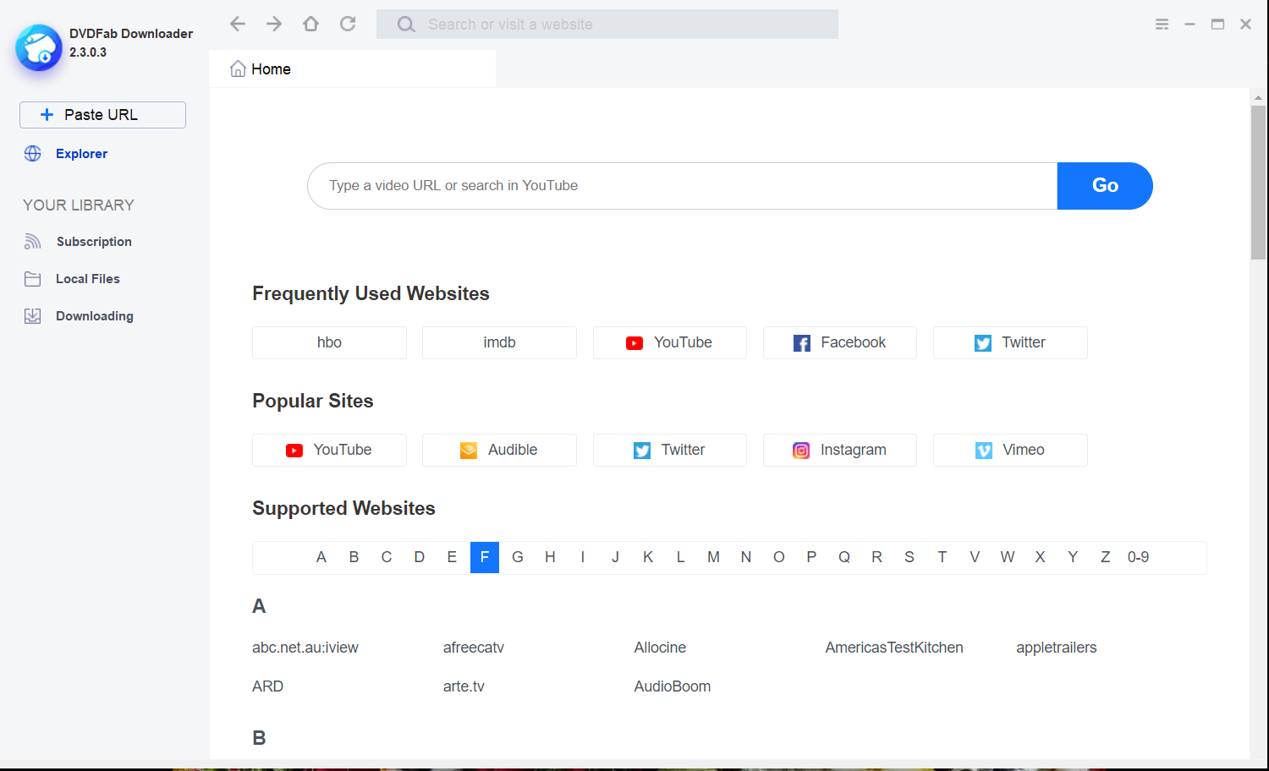Click the Instagram icon in Popular Sites

801,451
